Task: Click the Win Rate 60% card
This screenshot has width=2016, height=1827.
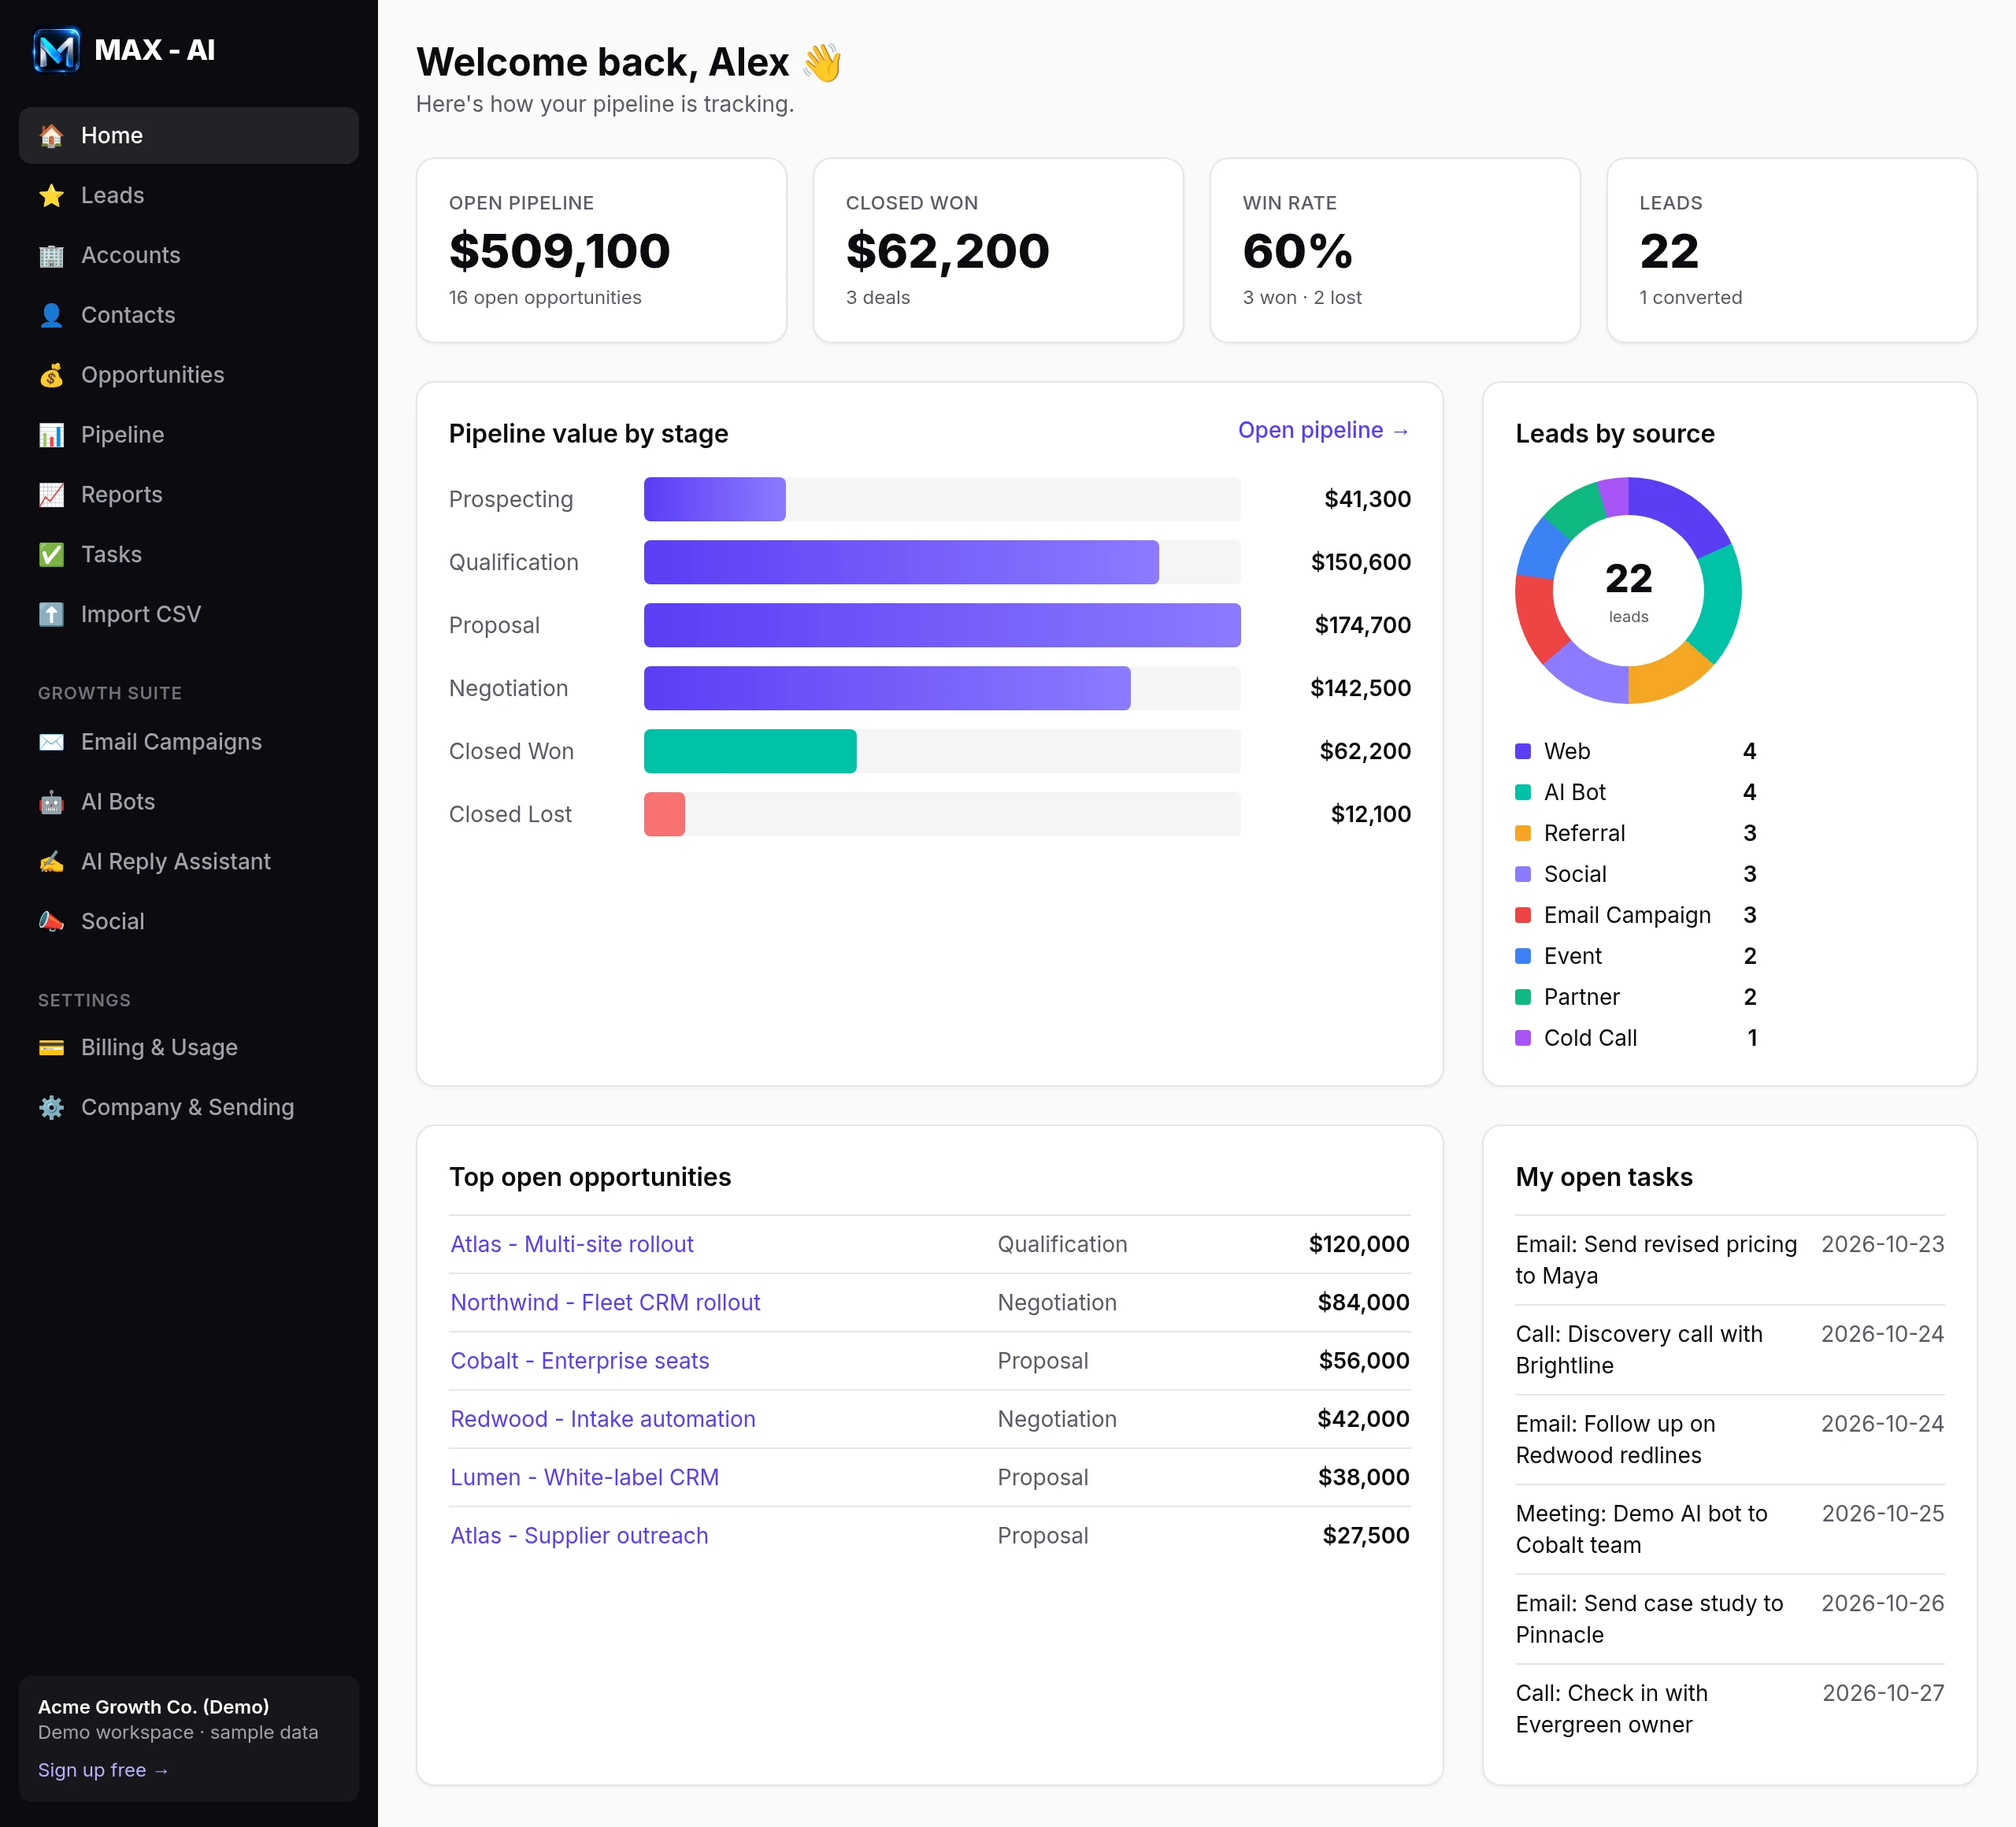Action: click(1395, 250)
